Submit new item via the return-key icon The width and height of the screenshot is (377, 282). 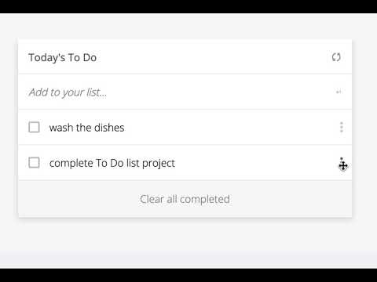coord(339,92)
